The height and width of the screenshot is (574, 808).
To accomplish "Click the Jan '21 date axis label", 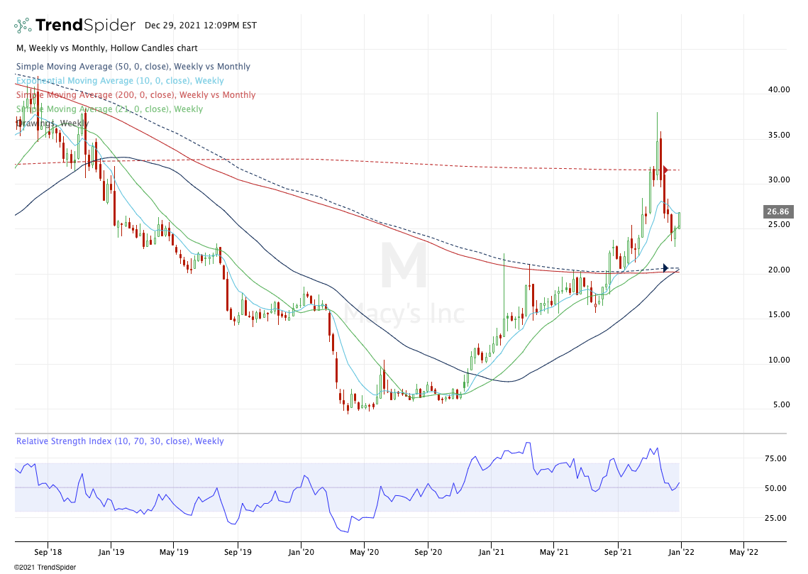I will tap(491, 552).
